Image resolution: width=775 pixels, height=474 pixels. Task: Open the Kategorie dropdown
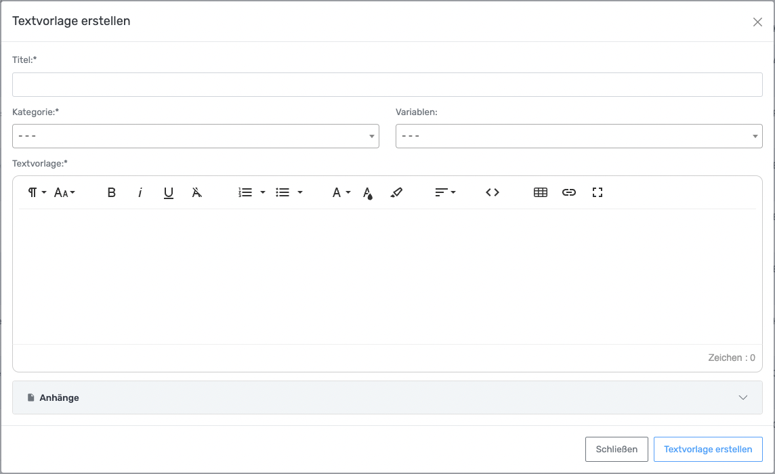pyautogui.click(x=195, y=136)
